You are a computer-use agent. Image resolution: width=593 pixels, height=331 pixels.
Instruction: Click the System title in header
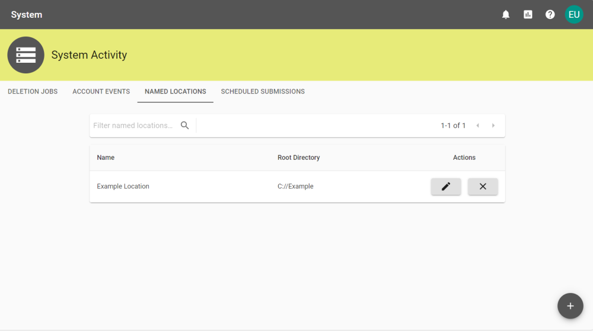tap(27, 15)
